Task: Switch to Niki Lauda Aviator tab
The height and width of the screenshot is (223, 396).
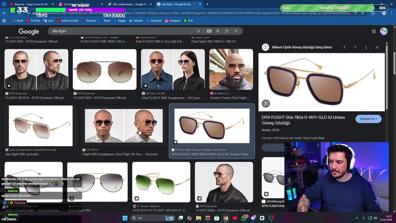Action: point(129,4)
